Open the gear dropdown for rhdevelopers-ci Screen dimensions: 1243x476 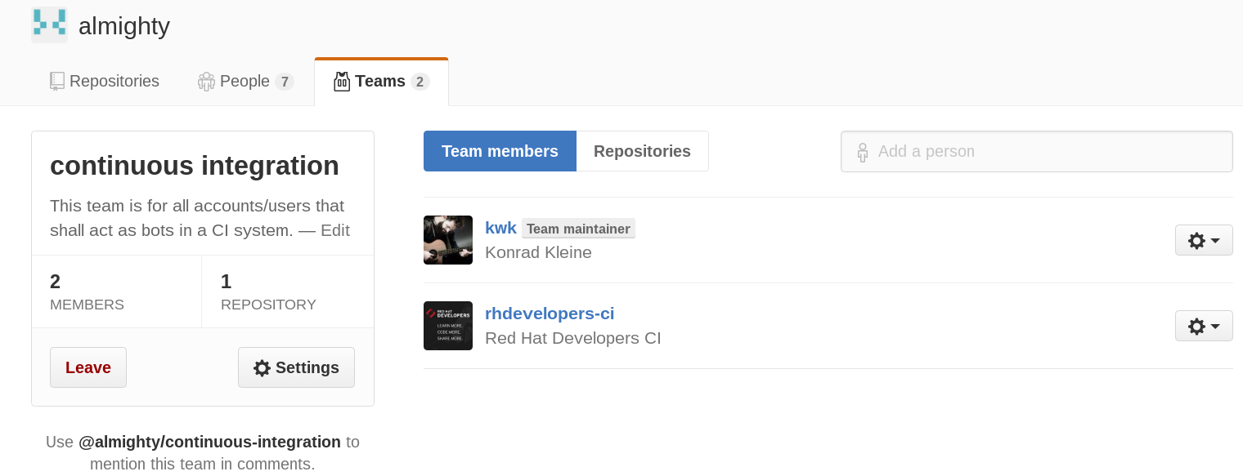pyautogui.click(x=1204, y=326)
